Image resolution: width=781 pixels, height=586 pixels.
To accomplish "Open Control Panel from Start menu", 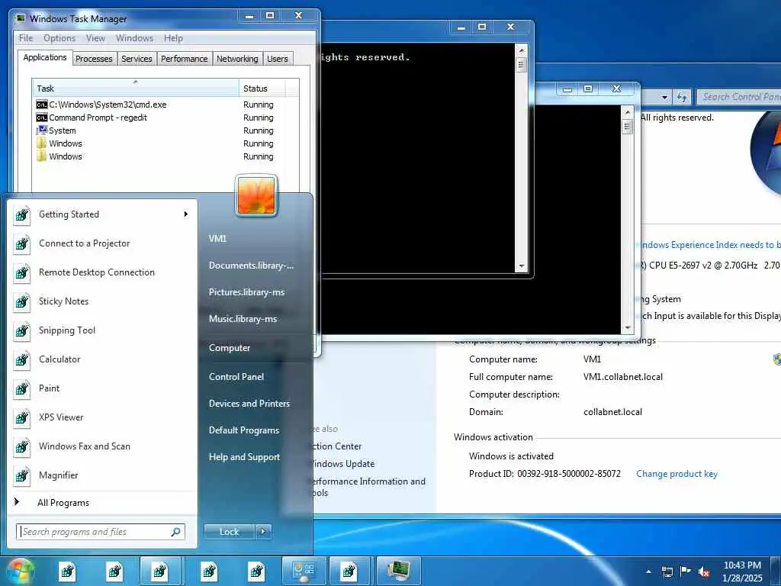I will [236, 377].
